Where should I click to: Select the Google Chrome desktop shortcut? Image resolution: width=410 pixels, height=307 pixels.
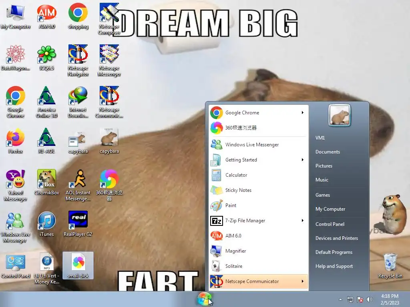(16, 102)
